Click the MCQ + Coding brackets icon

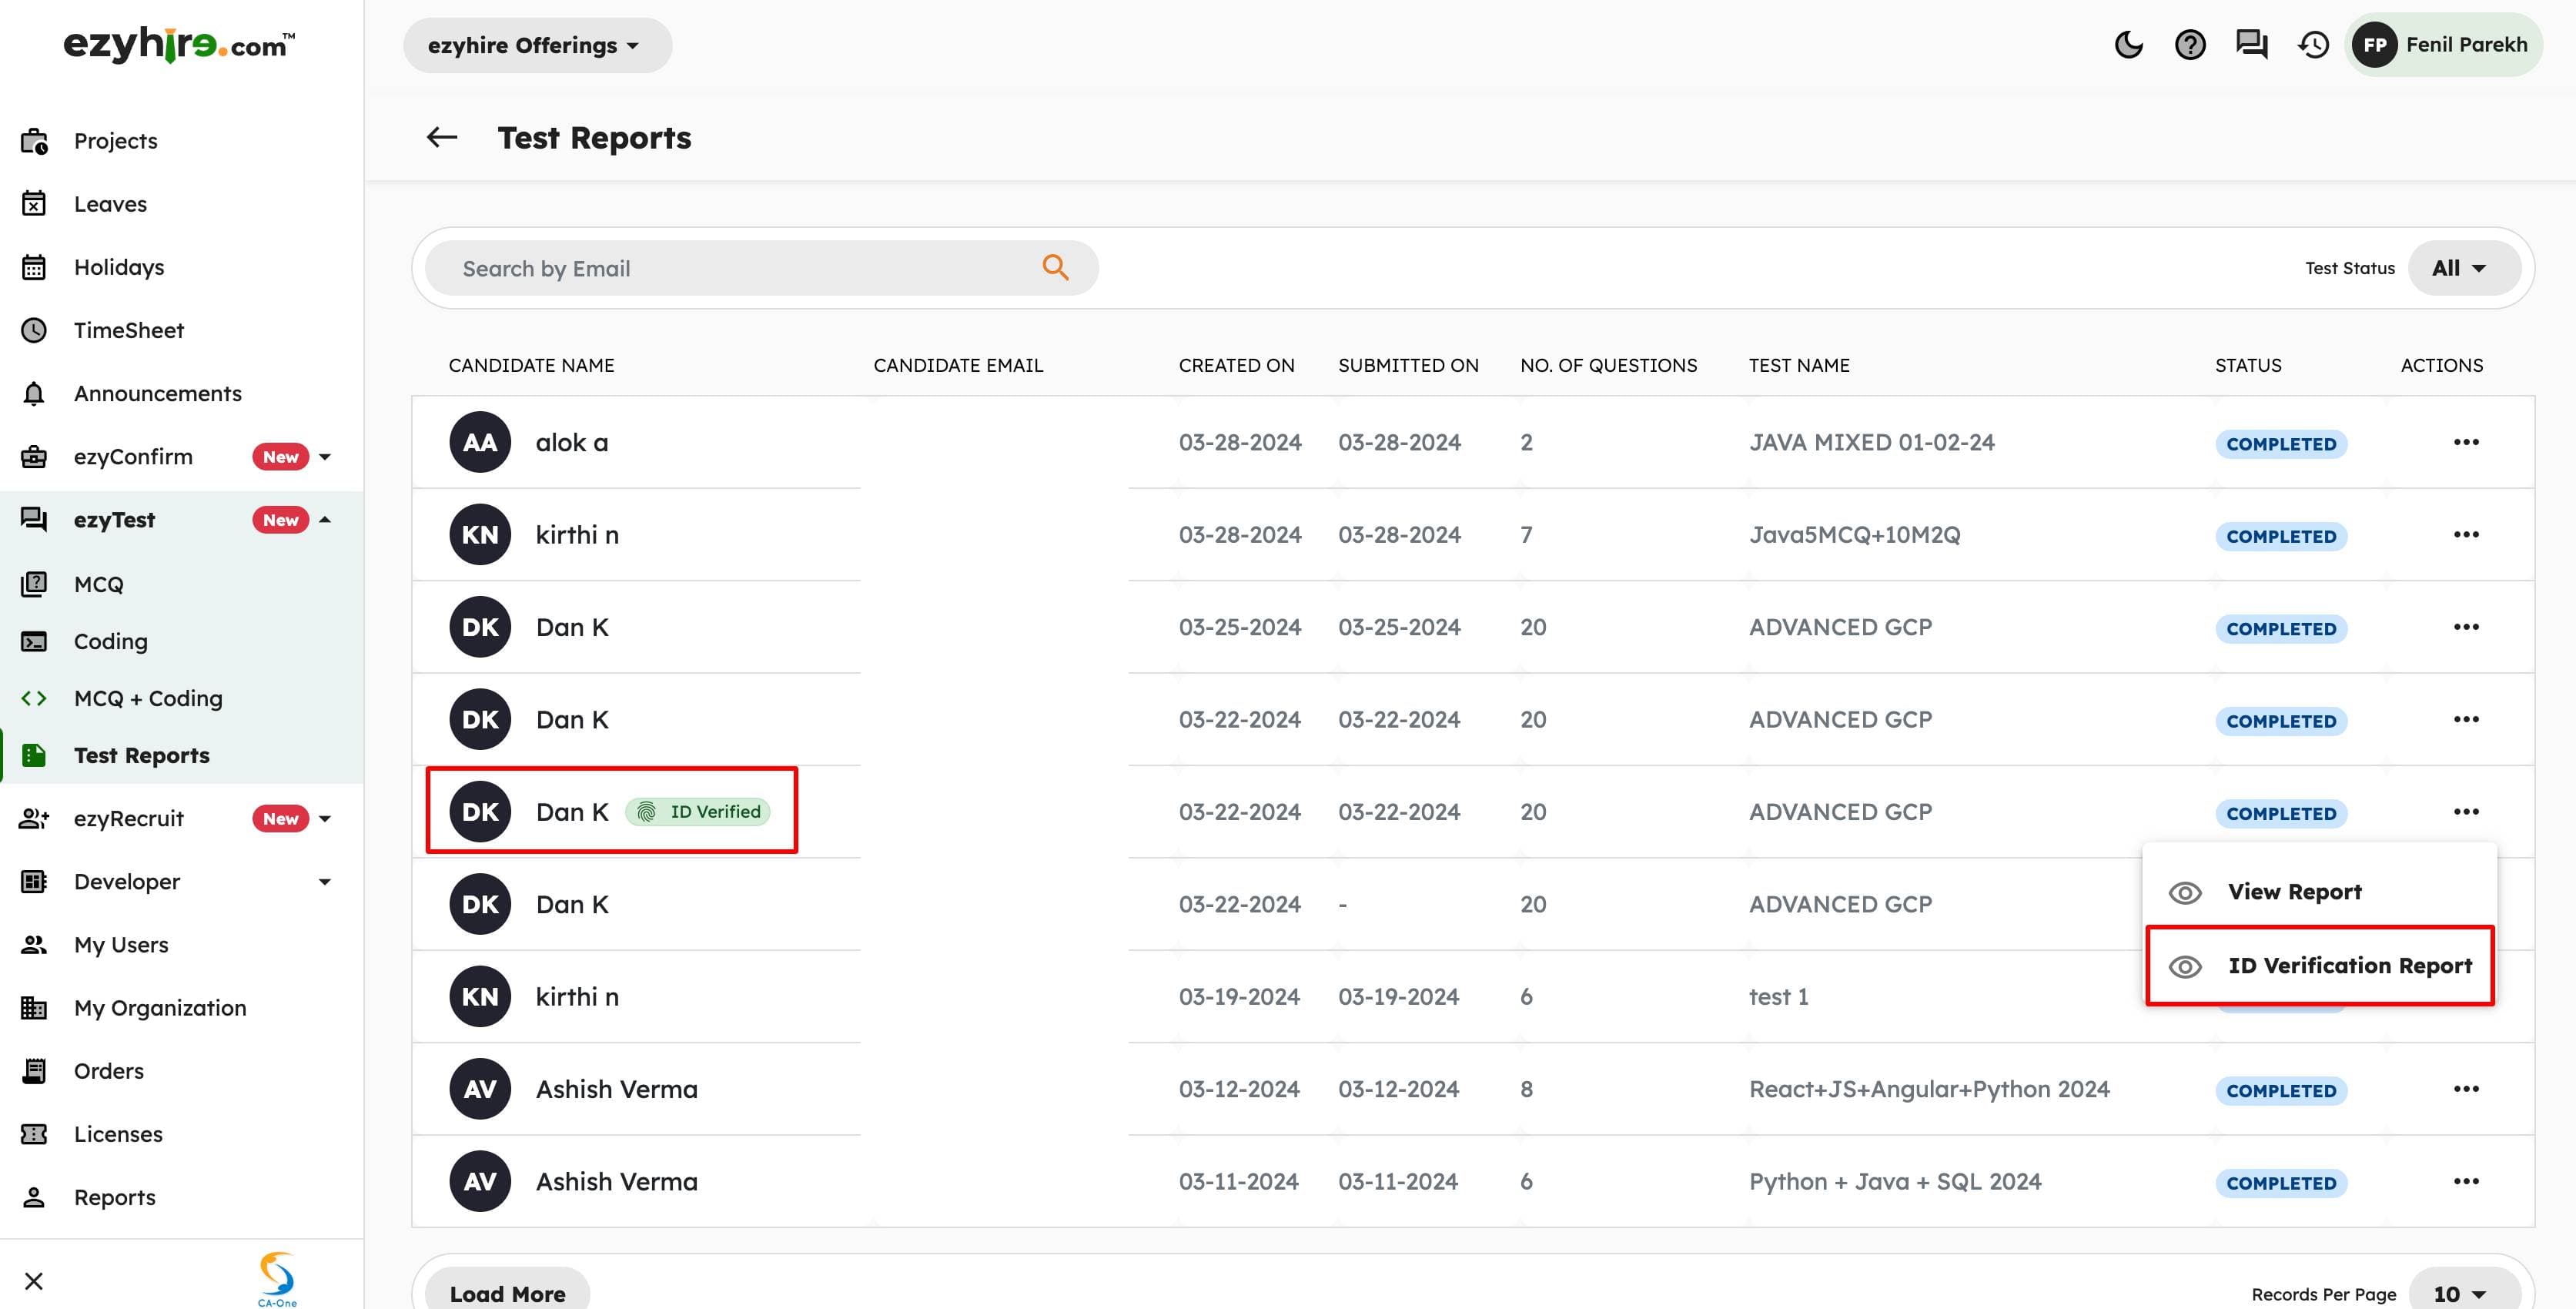point(34,698)
